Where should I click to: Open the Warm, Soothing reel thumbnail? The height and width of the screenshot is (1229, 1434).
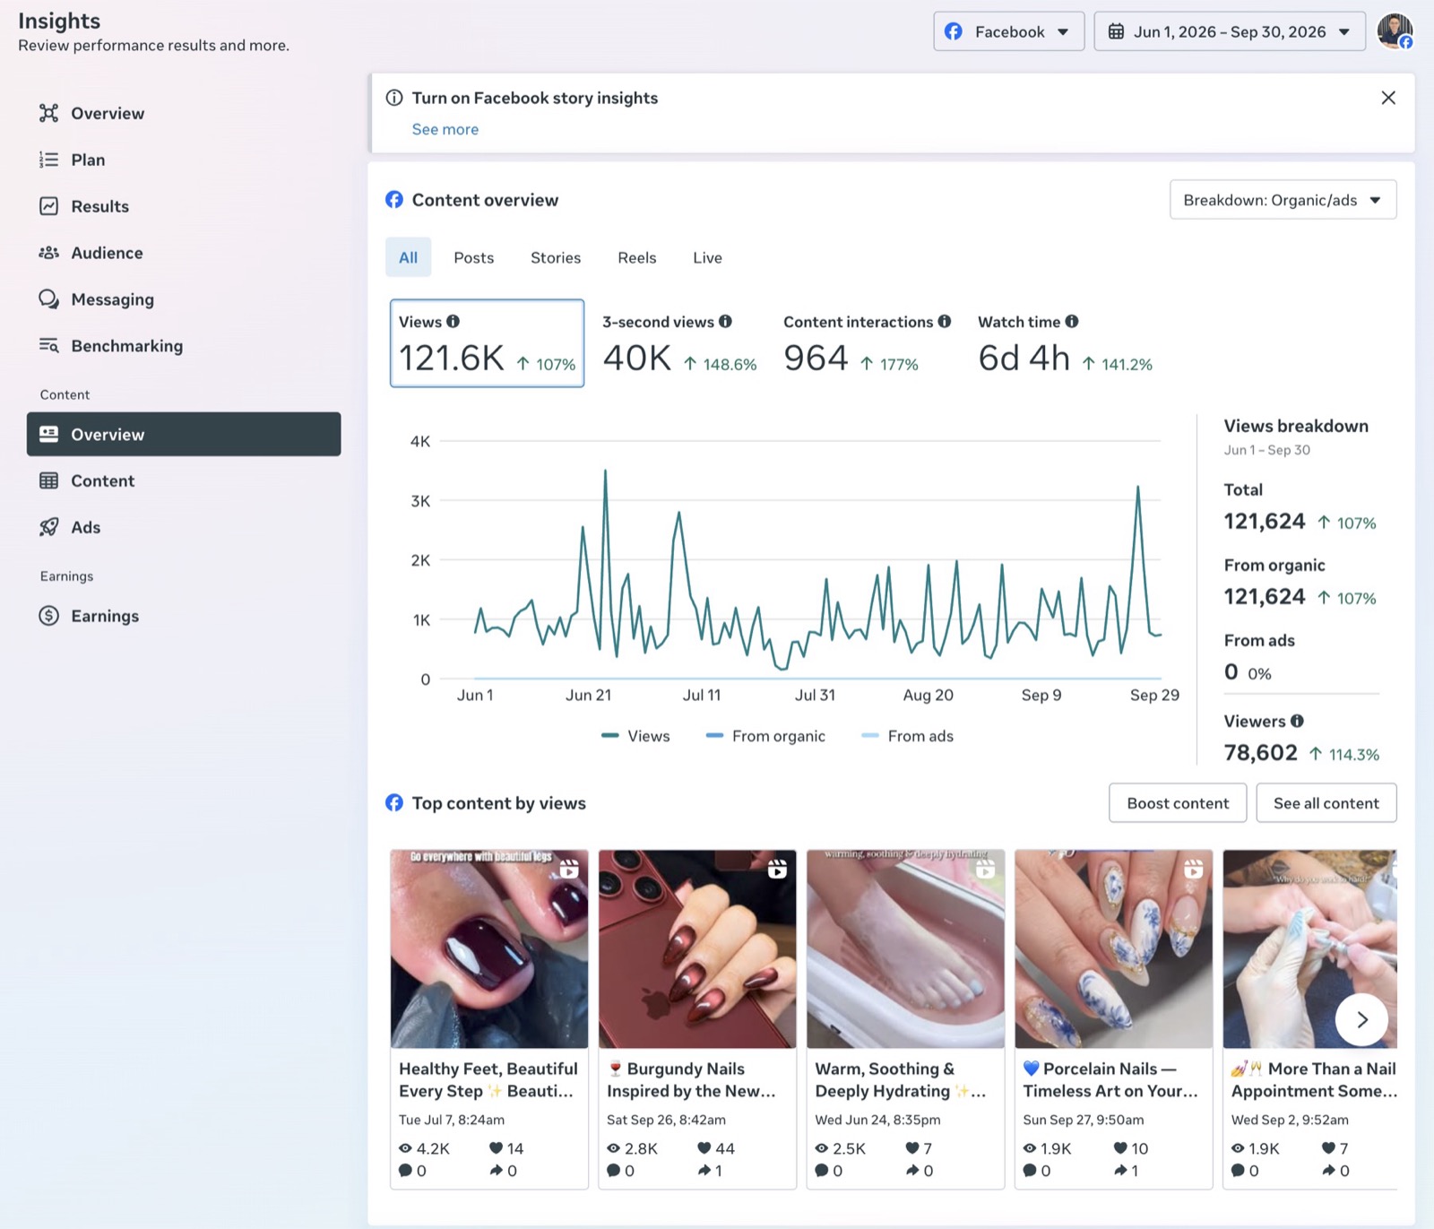point(905,948)
